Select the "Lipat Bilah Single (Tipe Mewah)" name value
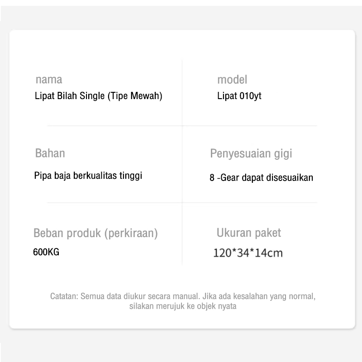 (x=98, y=96)
